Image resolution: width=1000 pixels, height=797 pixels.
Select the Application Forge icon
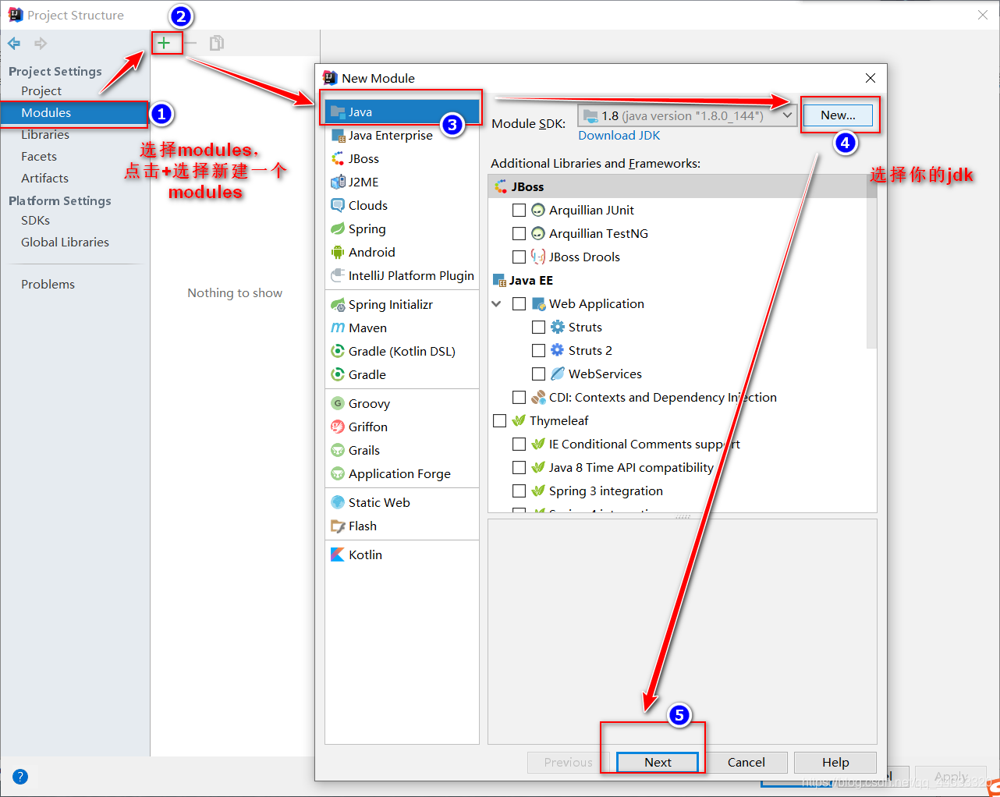(x=338, y=474)
